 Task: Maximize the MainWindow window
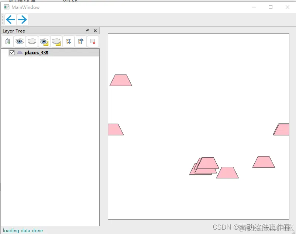[x=271, y=7]
